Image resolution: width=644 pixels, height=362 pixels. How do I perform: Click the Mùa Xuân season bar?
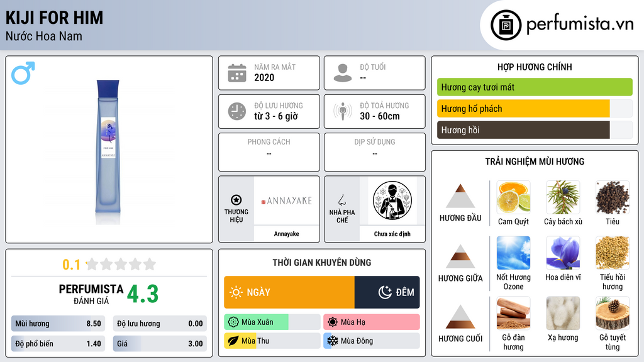click(272, 322)
